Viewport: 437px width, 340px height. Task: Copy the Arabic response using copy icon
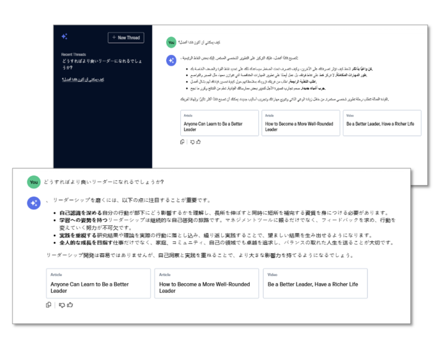[182, 142]
